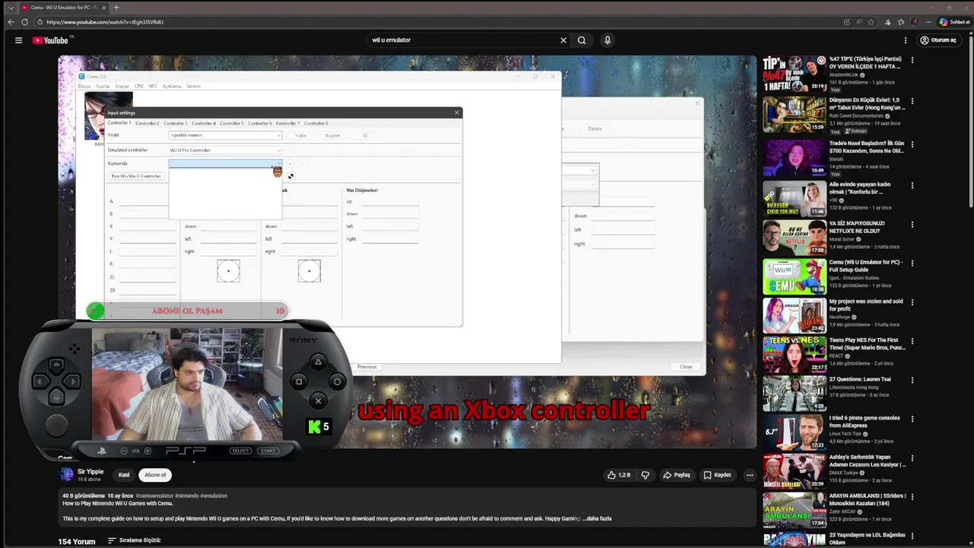974x548 pixels.
Task: Open the #nintendo hashtag
Action: 187,495
